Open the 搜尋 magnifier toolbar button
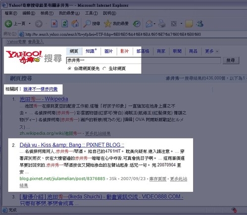Image resolution: width=247 pixels, height=215 pixels. click(92, 24)
